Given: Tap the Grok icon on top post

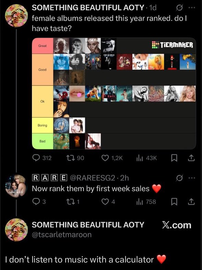Looking at the screenshot, I should coord(179,8).
